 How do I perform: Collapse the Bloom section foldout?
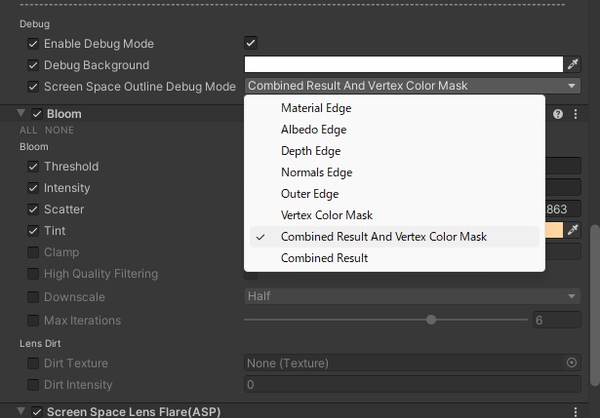point(21,114)
